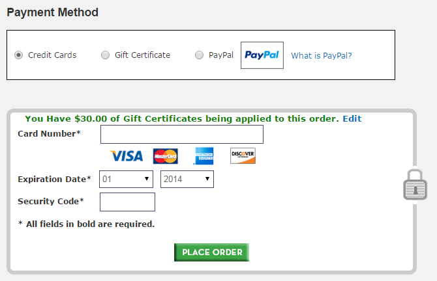Click the arrow on the 01 month dropdown
Viewport: 437px width, 281px height.
(x=147, y=179)
